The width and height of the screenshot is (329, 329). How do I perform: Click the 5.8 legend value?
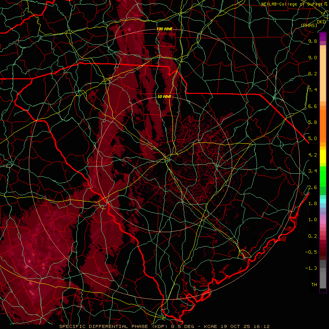313,122
